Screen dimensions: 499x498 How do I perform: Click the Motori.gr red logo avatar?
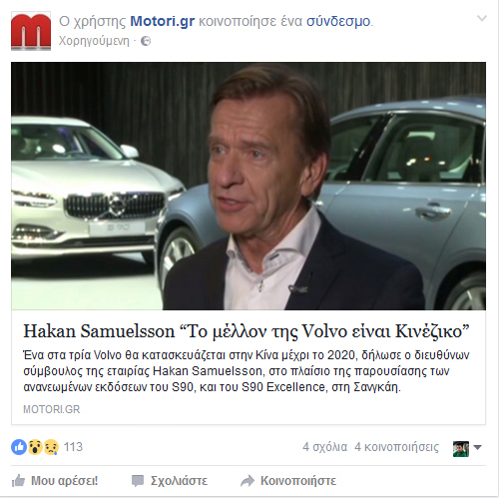tap(31, 31)
